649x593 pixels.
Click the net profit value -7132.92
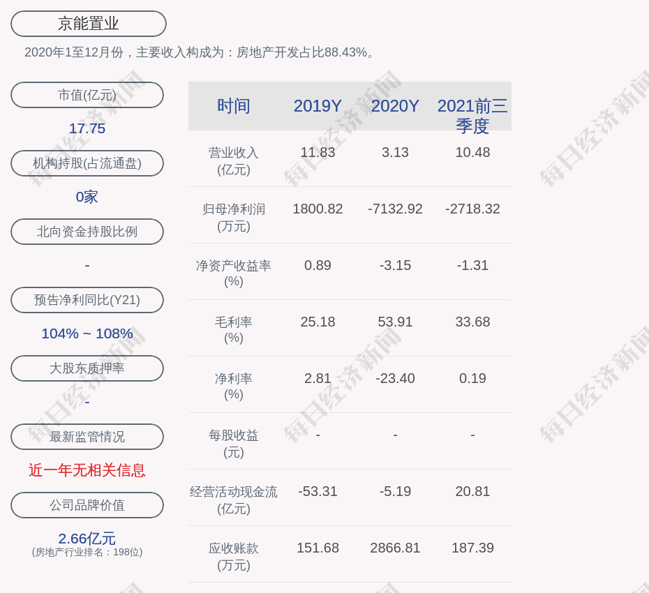click(x=395, y=209)
